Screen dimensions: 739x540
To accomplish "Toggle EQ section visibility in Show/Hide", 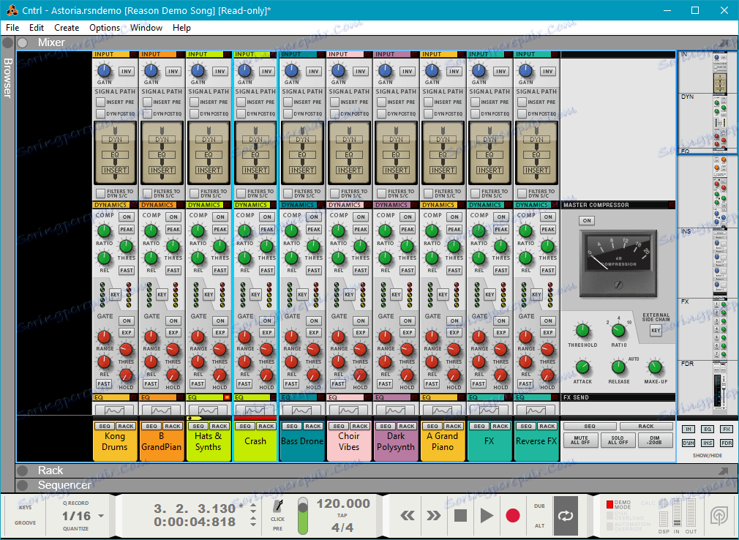I will tap(707, 430).
